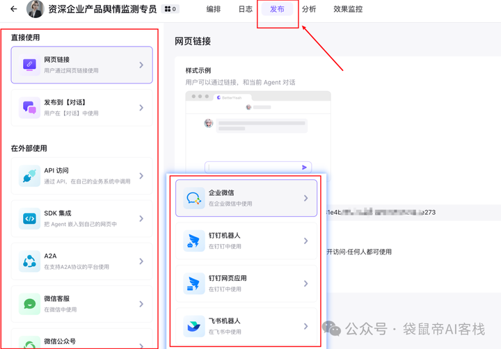Screen dimensions: 501x349
Task: Expand the 微信客服 chevron
Action: [x=141, y=304]
